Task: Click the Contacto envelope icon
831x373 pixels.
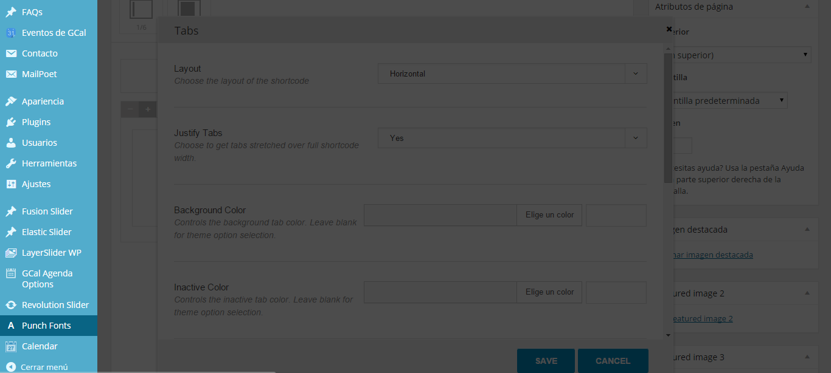Action: pyautogui.click(x=11, y=53)
